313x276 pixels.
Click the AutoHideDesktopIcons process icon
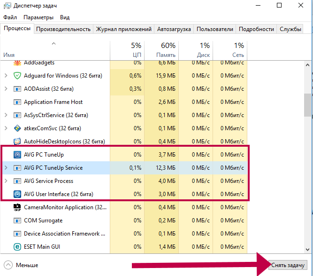tap(17, 142)
